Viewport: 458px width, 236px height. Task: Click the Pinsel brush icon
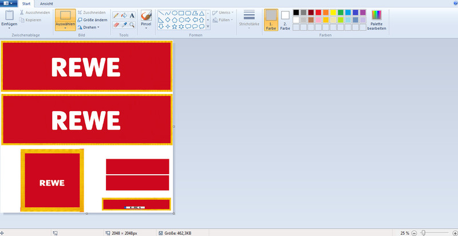[x=146, y=15]
